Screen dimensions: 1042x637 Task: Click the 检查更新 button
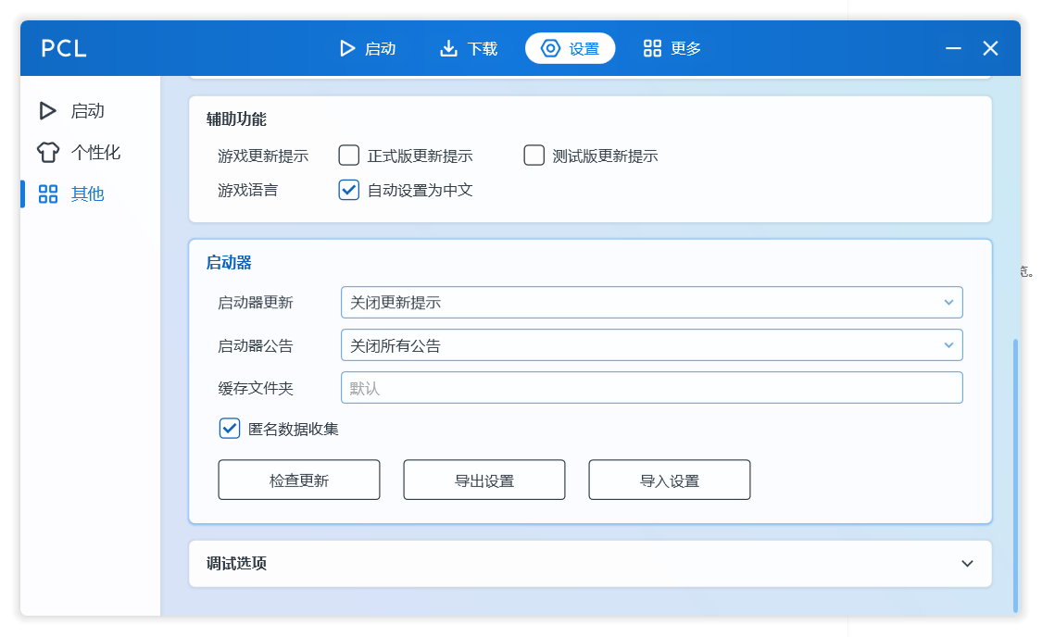(x=299, y=480)
